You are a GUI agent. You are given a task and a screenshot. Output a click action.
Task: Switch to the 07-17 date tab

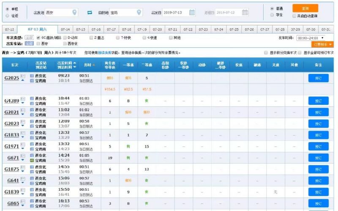click(111, 30)
